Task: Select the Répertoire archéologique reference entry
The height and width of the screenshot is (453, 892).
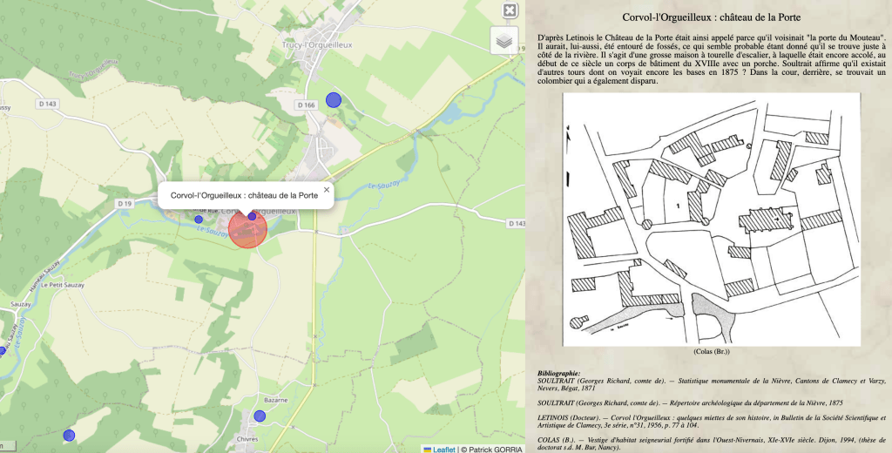Action: pos(690,404)
